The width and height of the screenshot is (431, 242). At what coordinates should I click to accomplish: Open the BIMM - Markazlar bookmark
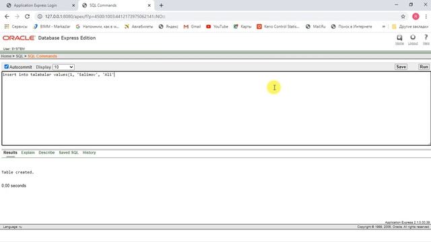coord(52,27)
